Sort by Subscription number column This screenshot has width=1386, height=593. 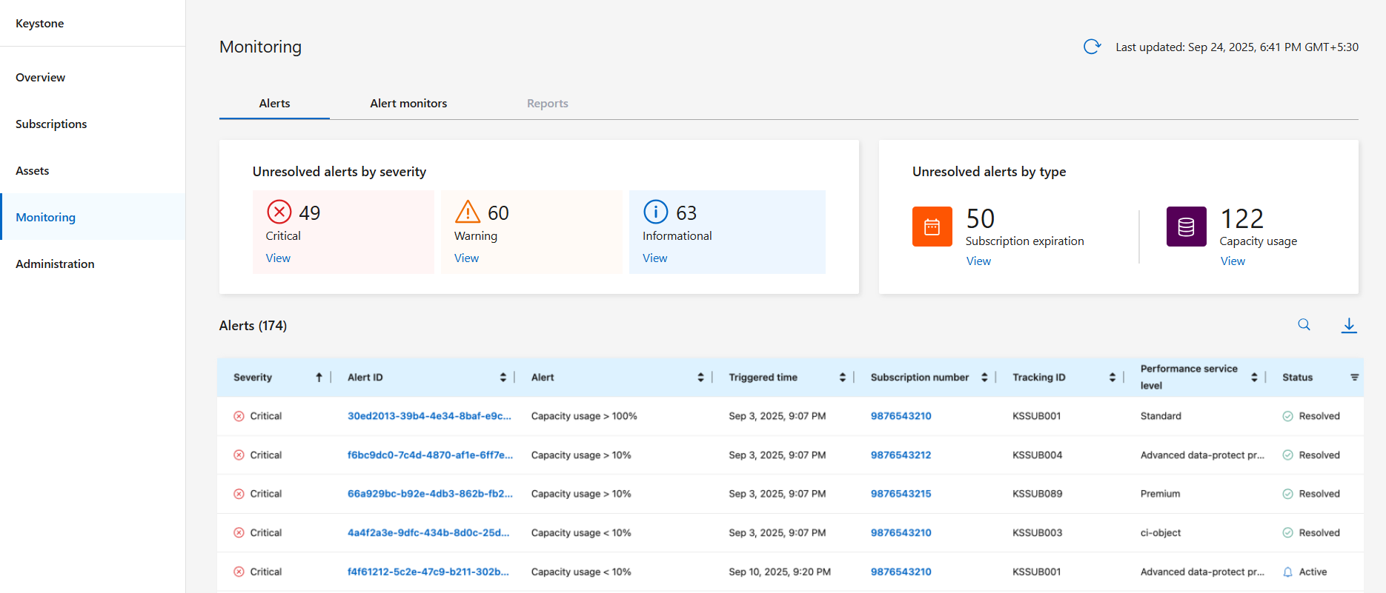(984, 378)
